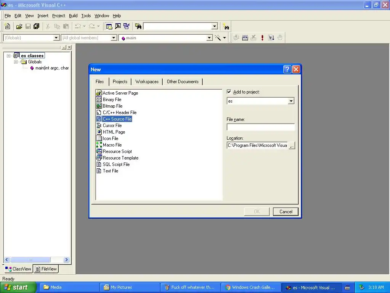
Task: Switch to the FileView pane tab
Action: click(46, 269)
